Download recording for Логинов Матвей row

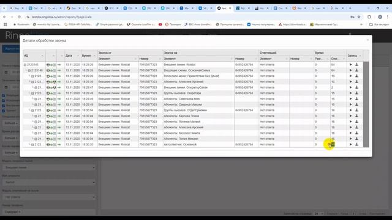pyautogui.click(x=356, y=122)
